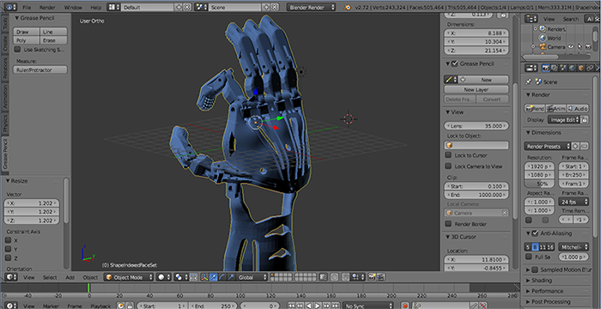Open the Image Editor display dropdown
The width and height of the screenshot is (601, 309).
pos(564,119)
